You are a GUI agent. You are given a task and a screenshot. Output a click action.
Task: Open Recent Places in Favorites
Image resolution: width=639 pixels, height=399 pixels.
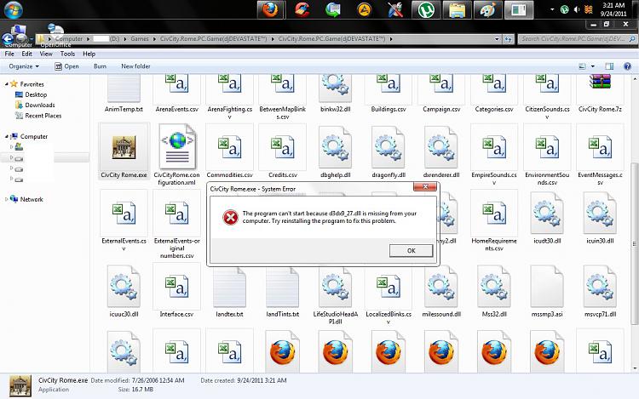37,116
